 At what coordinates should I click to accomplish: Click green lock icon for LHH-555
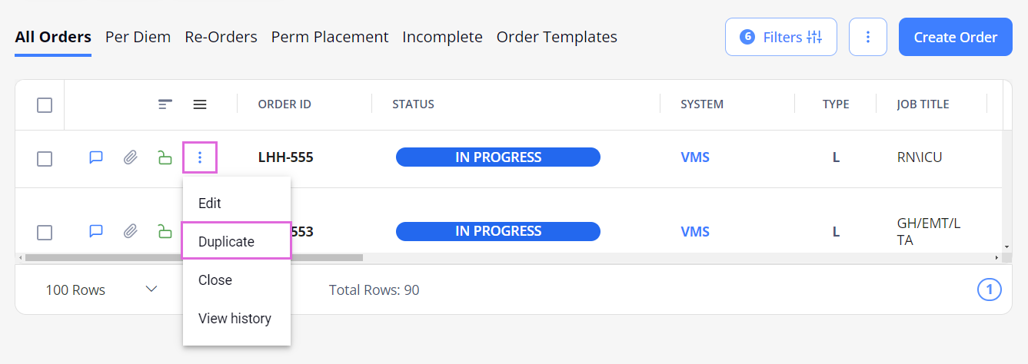[x=165, y=157]
